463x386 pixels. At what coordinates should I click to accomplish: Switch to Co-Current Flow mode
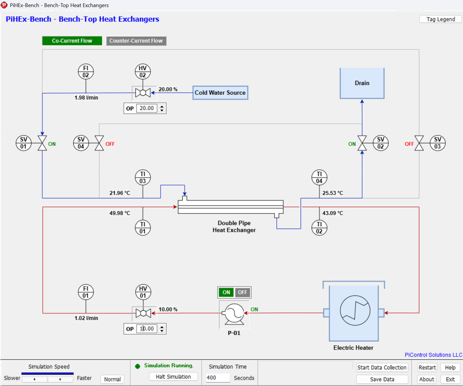pyautogui.click(x=72, y=41)
